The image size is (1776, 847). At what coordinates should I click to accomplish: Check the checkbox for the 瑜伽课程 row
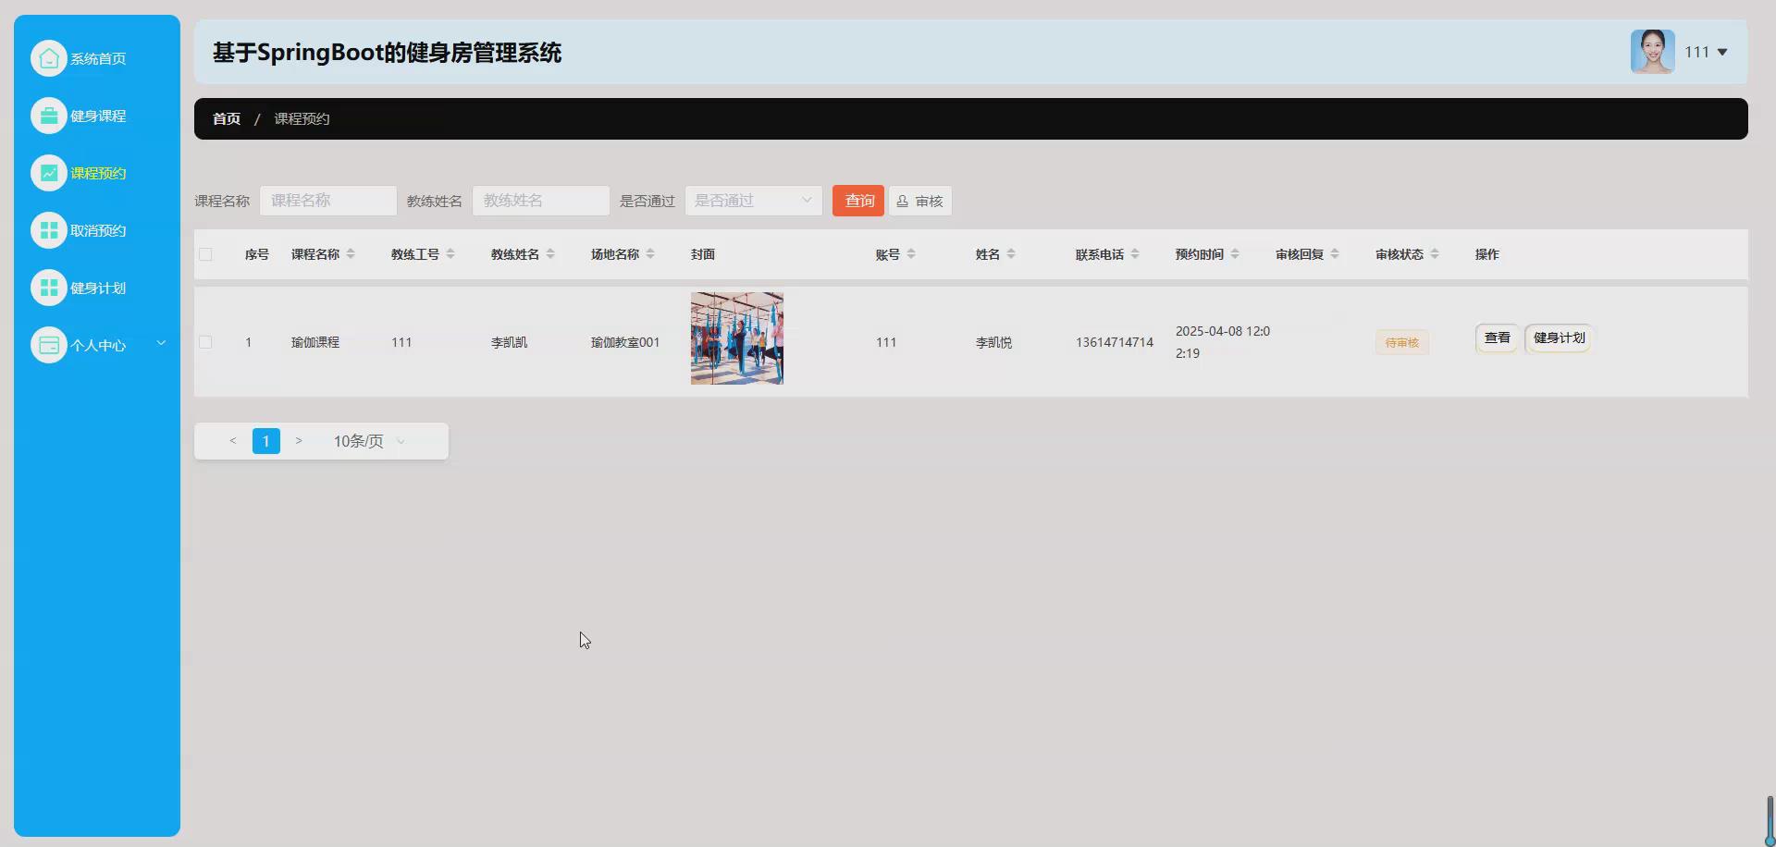[x=205, y=341]
